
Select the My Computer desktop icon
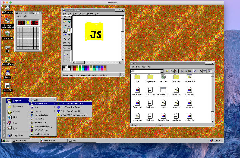click(x=7, y=9)
